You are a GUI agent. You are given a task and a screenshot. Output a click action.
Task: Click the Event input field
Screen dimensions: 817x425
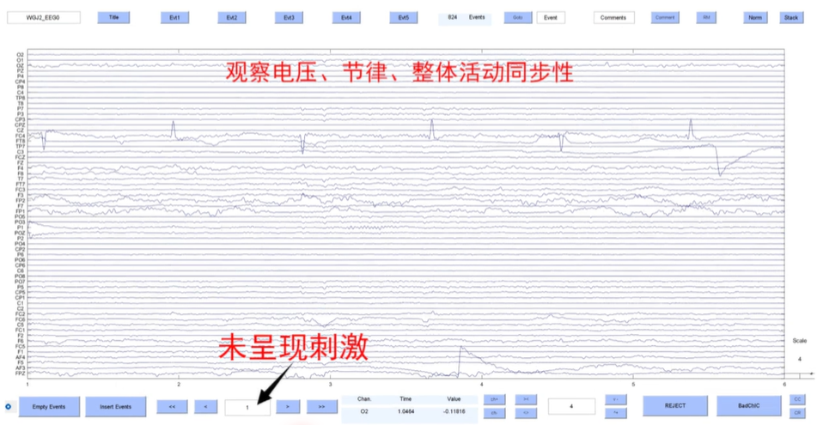click(x=551, y=17)
